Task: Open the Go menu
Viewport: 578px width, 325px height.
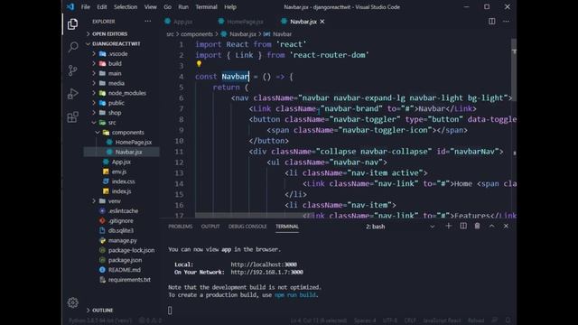Action: tap(167, 7)
